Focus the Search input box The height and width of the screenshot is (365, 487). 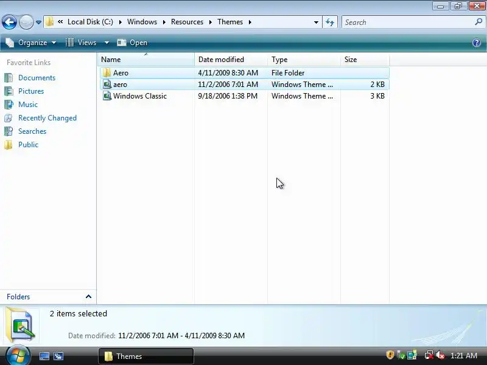point(407,23)
